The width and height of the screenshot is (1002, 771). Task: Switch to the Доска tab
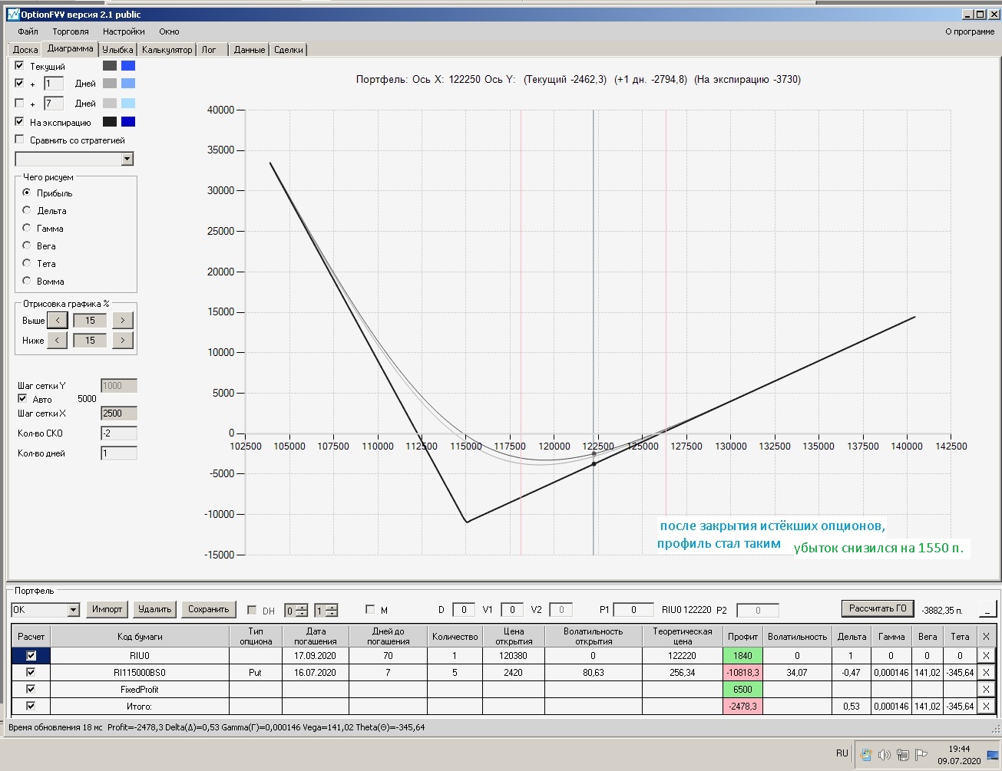click(x=25, y=50)
